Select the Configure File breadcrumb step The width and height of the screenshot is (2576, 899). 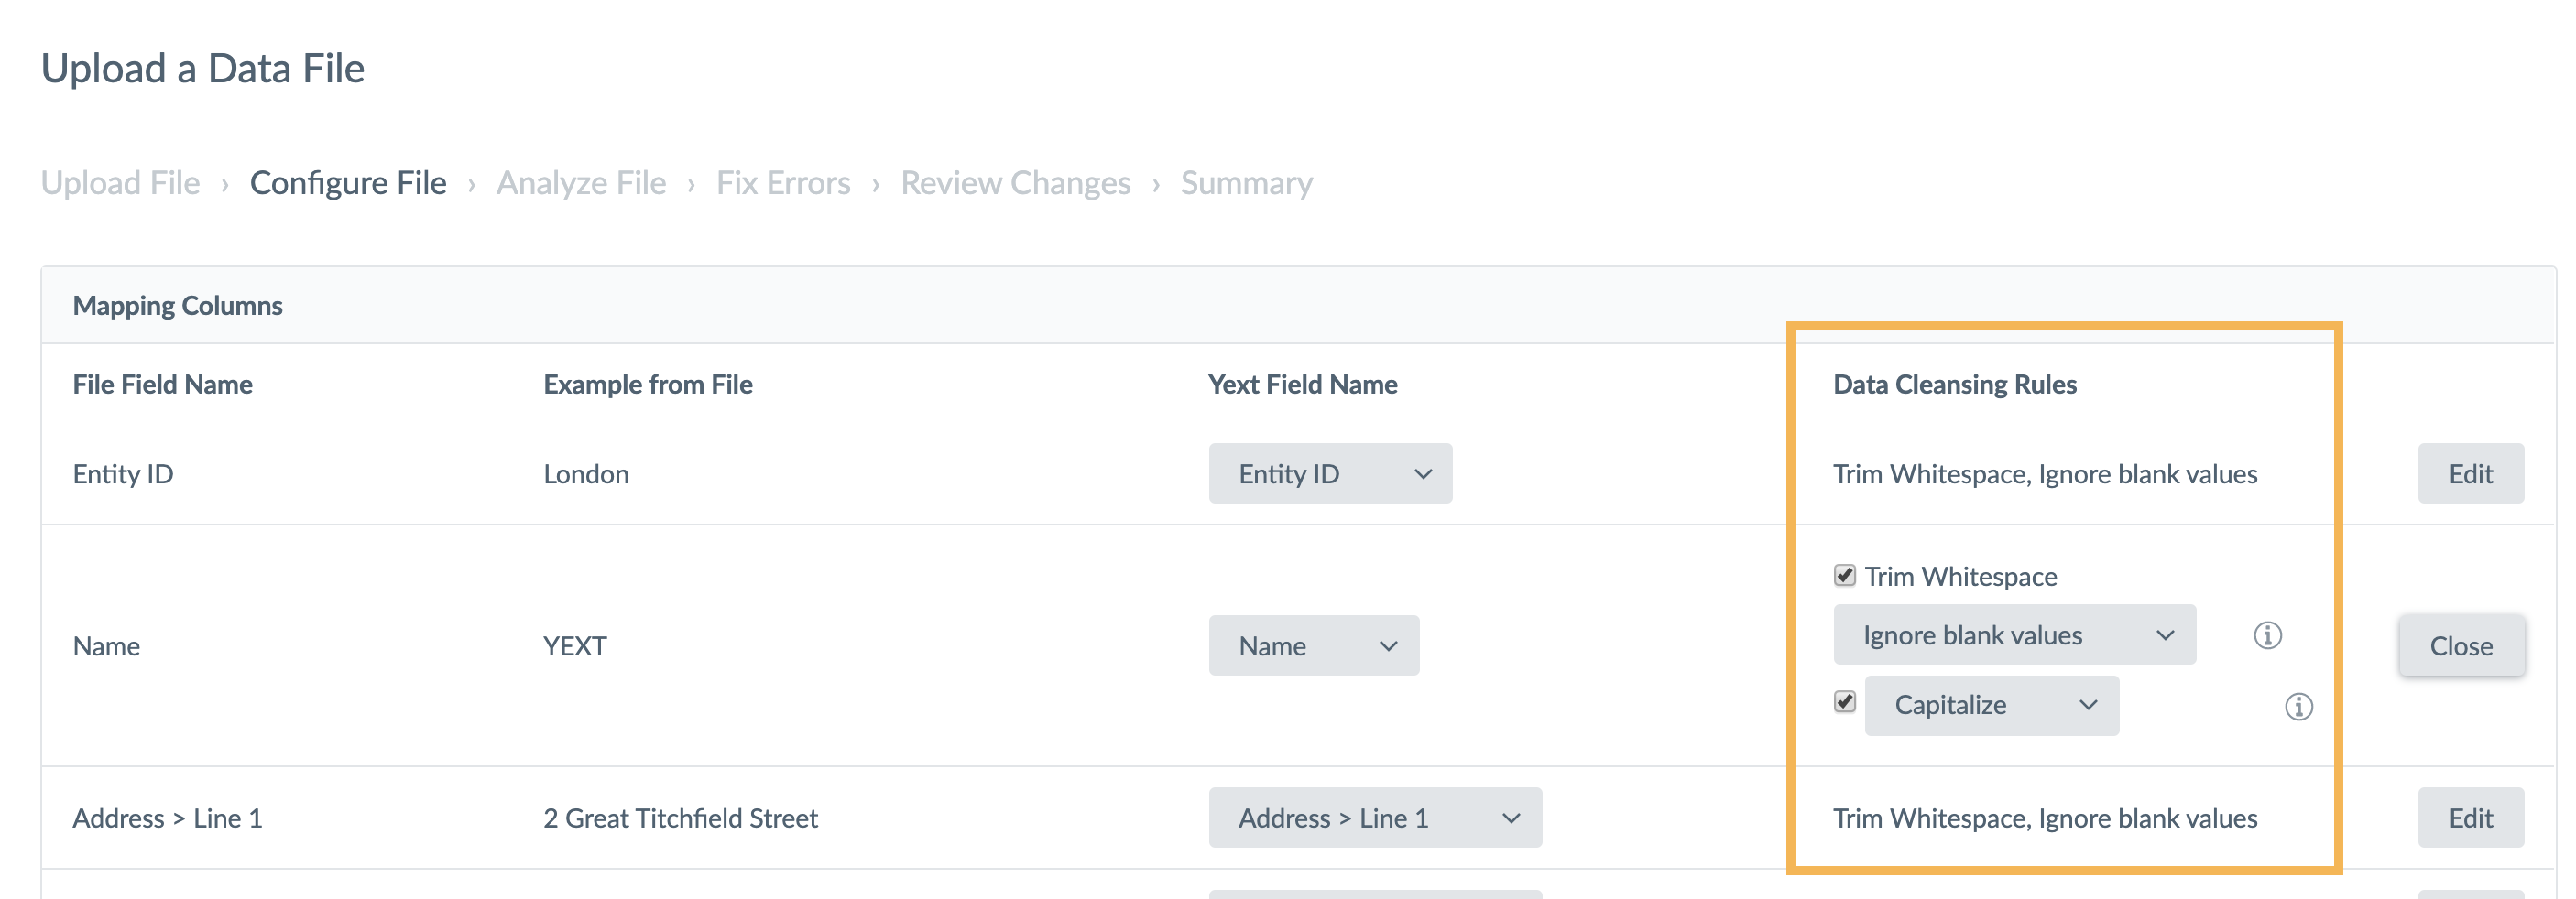(348, 183)
